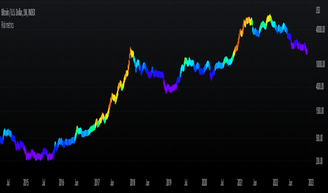328x193 pixels.
Task: Select the 2018 time axis label
Action: [x=132, y=182]
